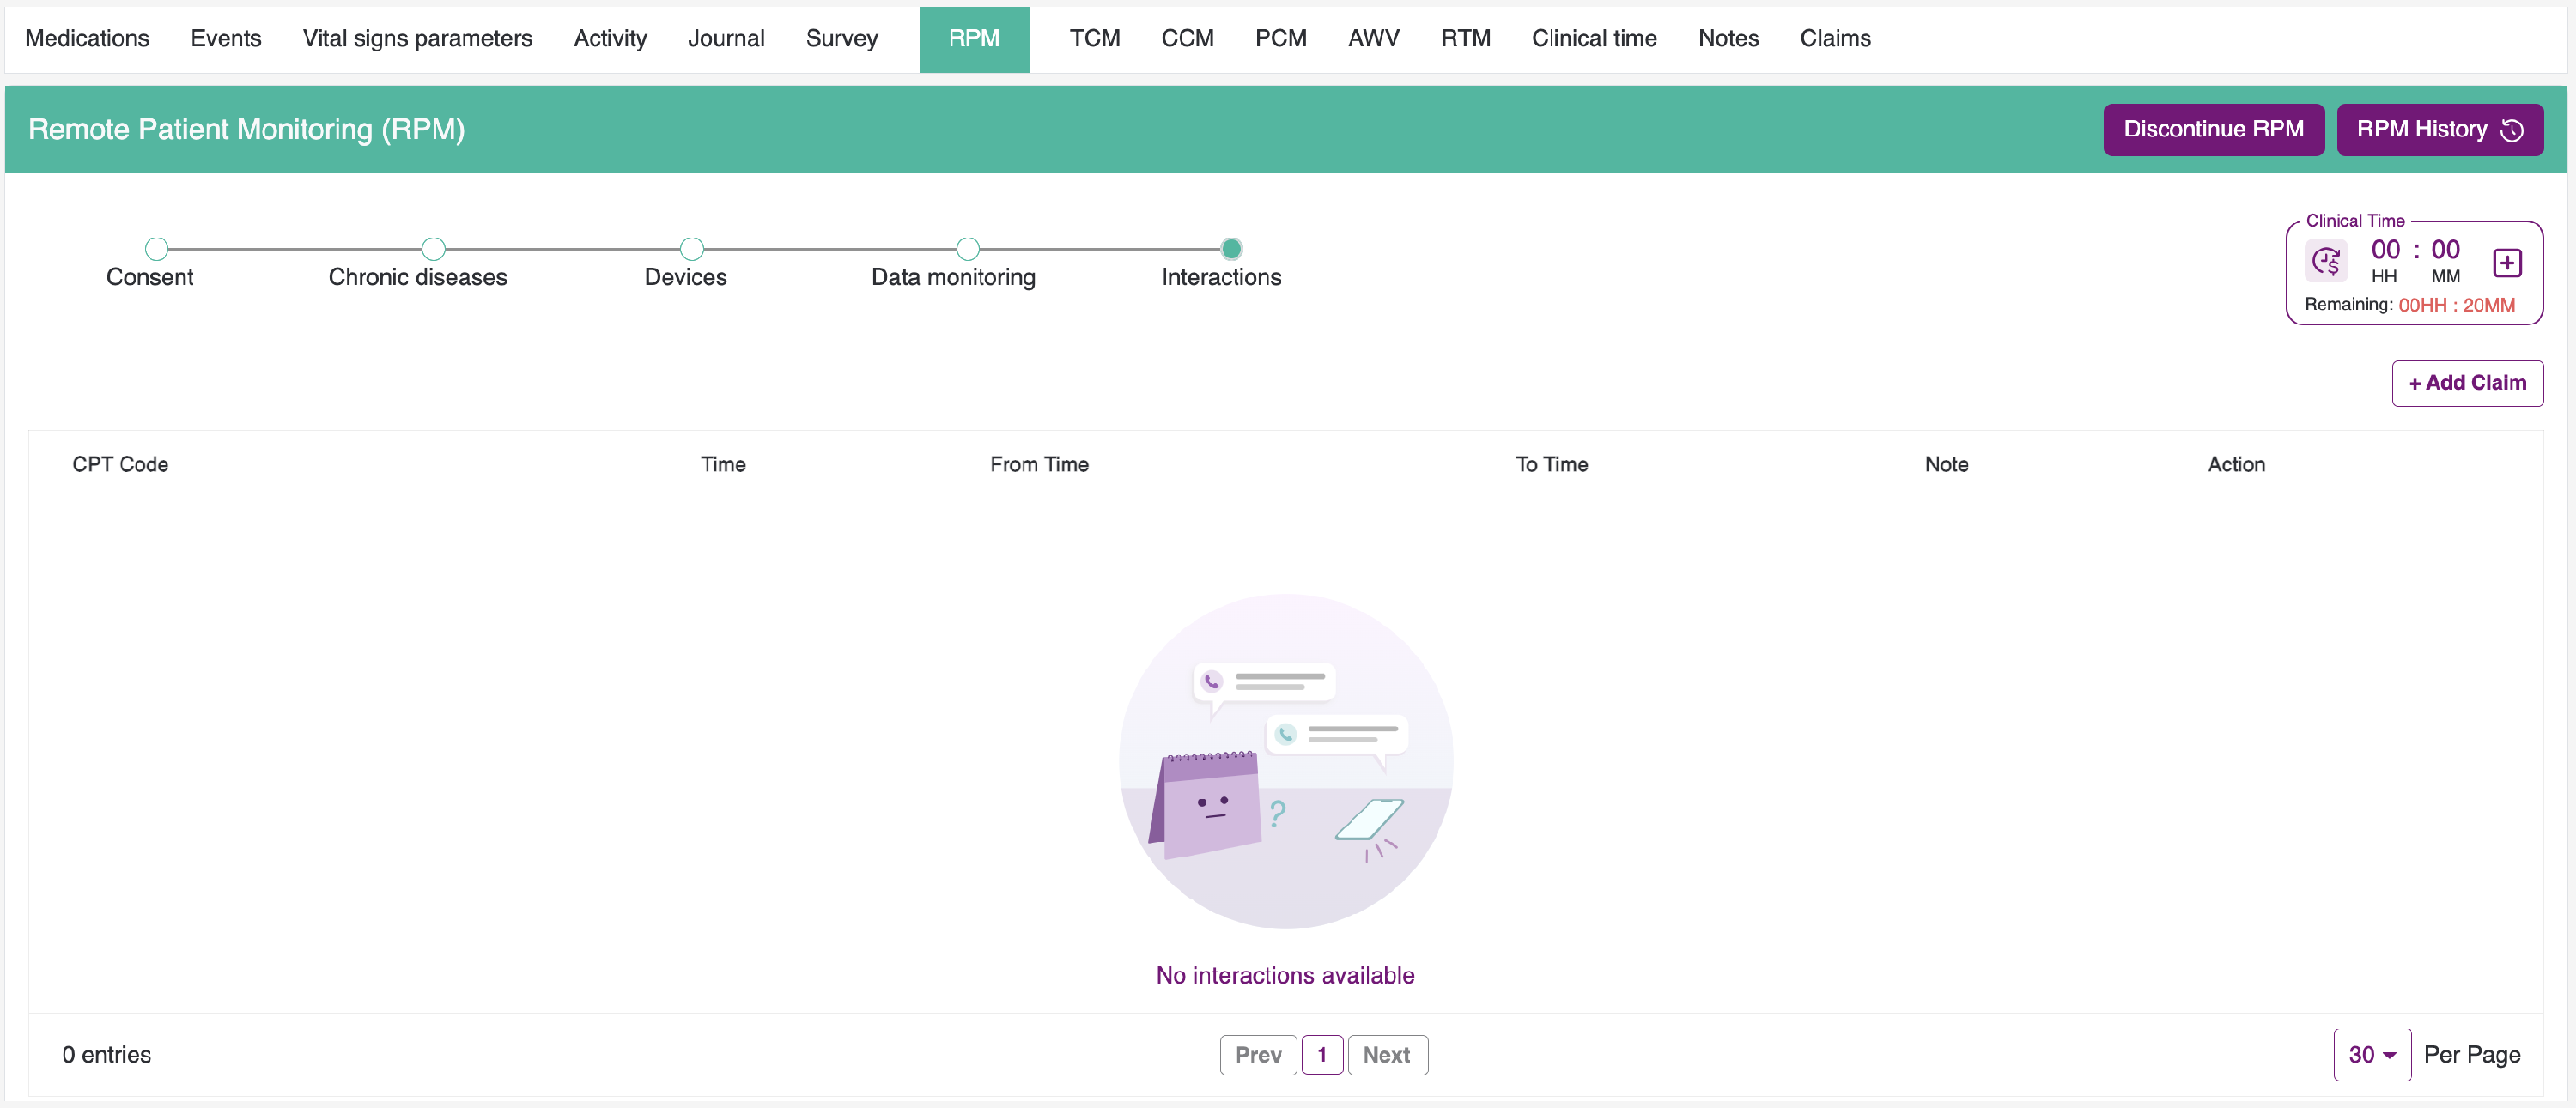
Task: Go to the Next page
Action: (1386, 1054)
